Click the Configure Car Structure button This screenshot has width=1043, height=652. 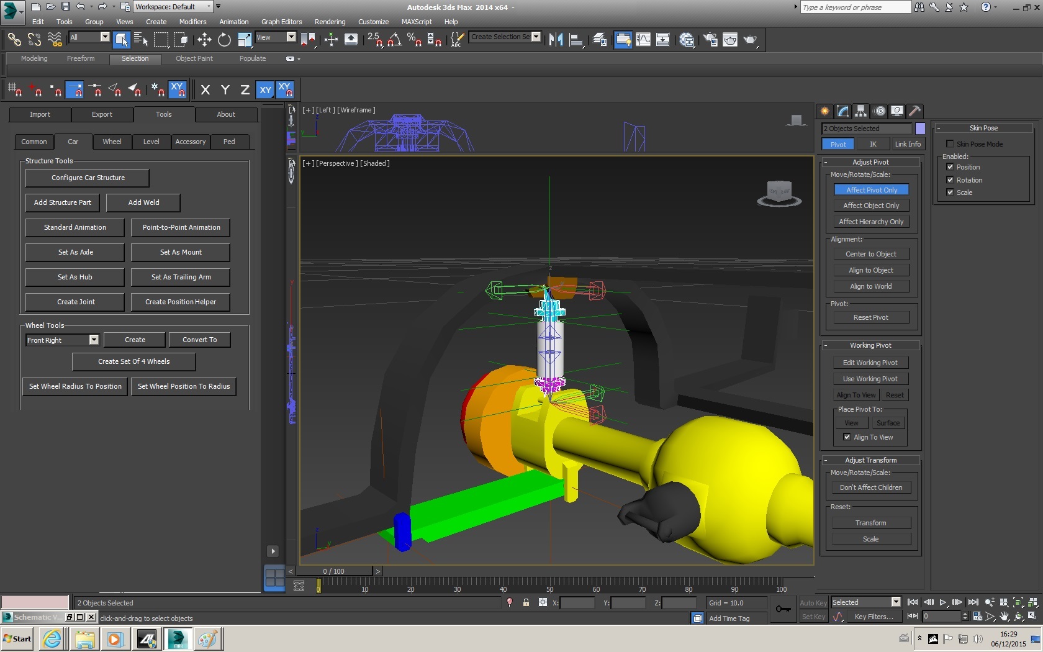point(88,178)
